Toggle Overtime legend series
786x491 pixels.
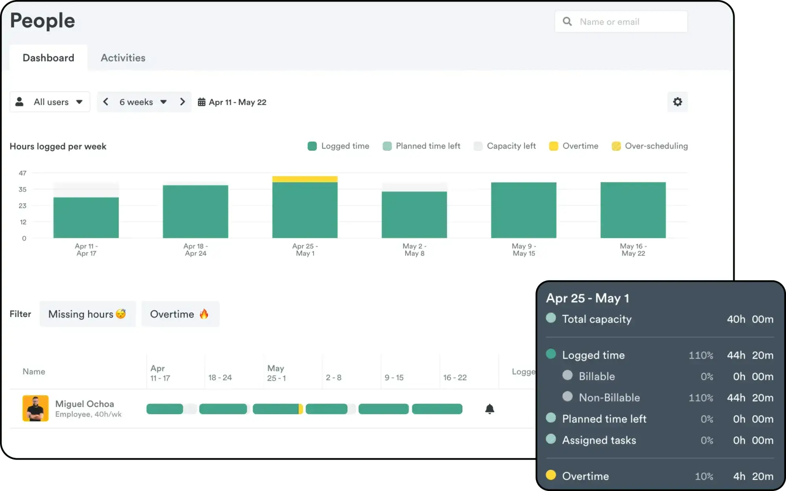click(573, 146)
